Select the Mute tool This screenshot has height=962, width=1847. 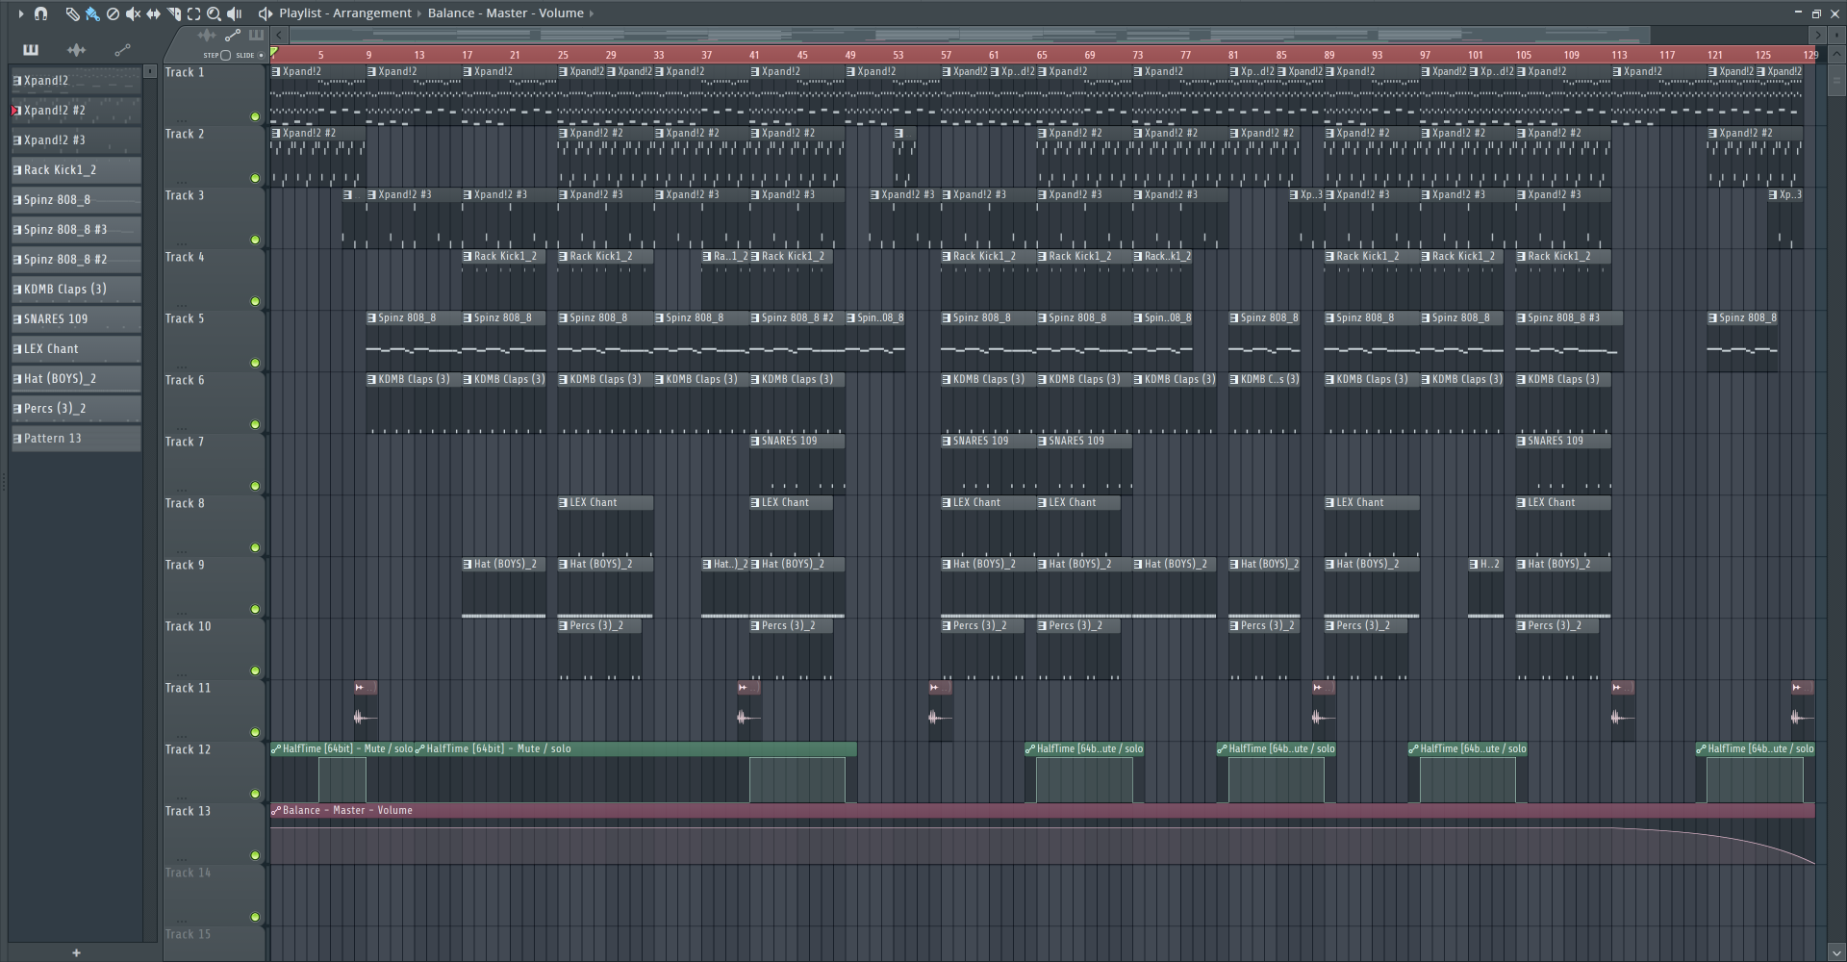(x=133, y=13)
